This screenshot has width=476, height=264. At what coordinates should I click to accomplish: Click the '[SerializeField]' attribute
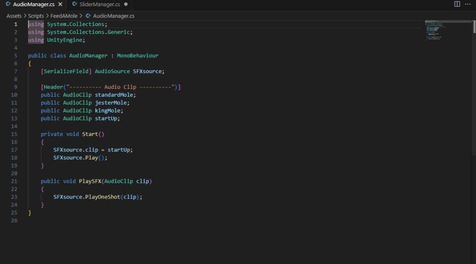66,71
